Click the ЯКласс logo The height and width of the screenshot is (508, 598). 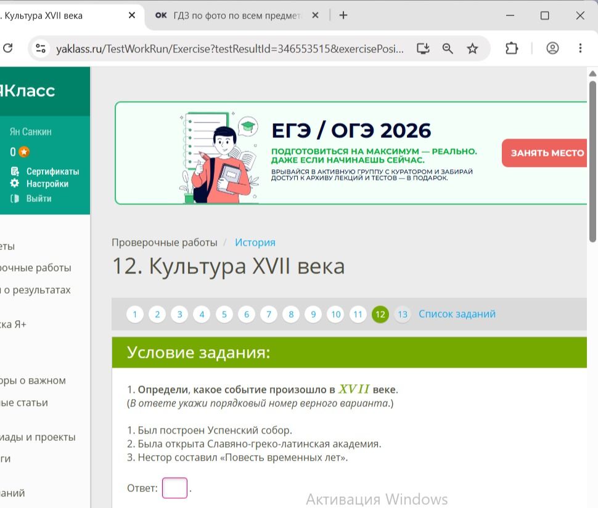(27, 91)
